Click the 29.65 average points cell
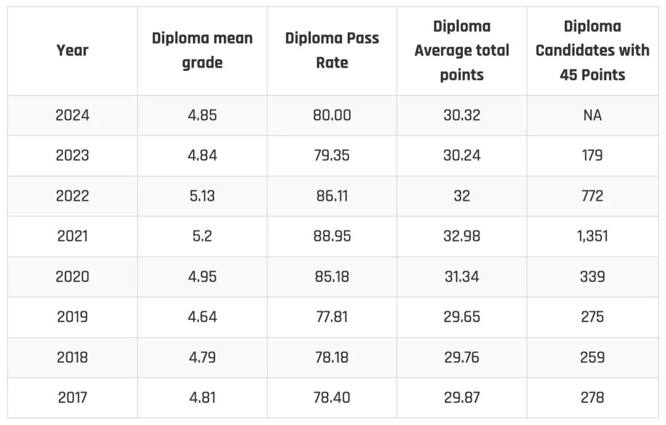Viewport: 666px width, 425px height. click(x=462, y=317)
